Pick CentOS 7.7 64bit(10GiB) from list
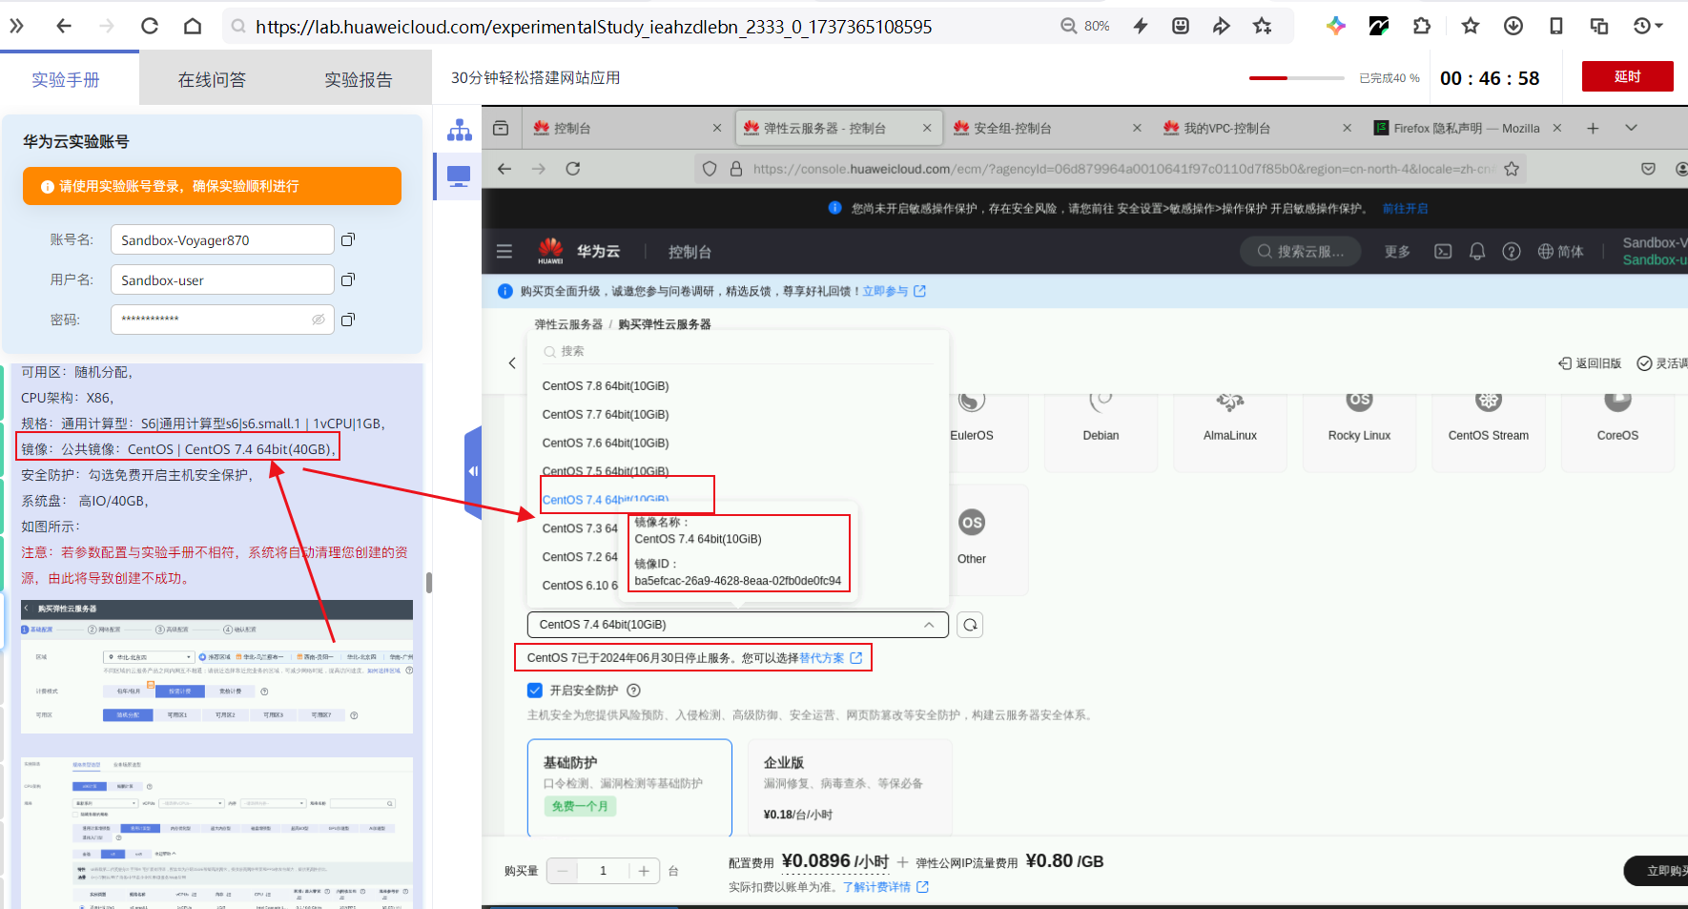 [x=606, y=415]
